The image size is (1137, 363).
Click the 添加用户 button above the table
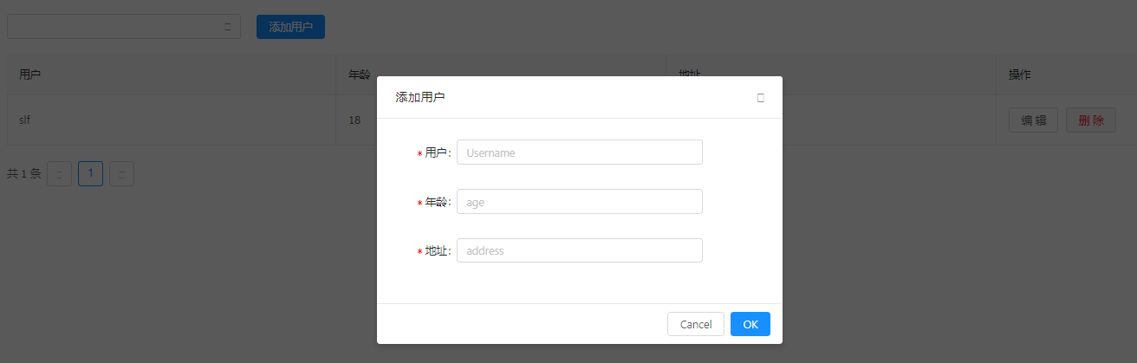point(290,27)
